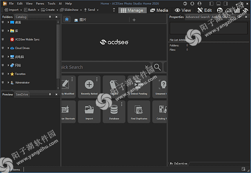This screenshot has height=173, width=251.
Task: Open the Tools menu
Action: click(51, 4)
